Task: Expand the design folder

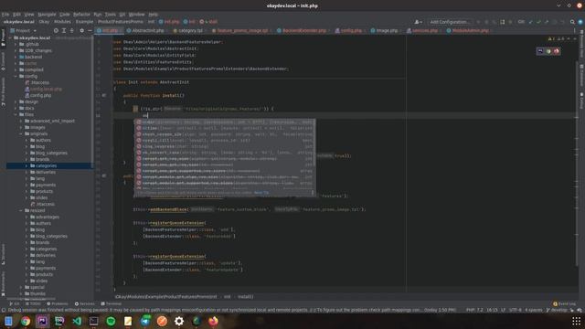Action: click(x=16, y=101)
